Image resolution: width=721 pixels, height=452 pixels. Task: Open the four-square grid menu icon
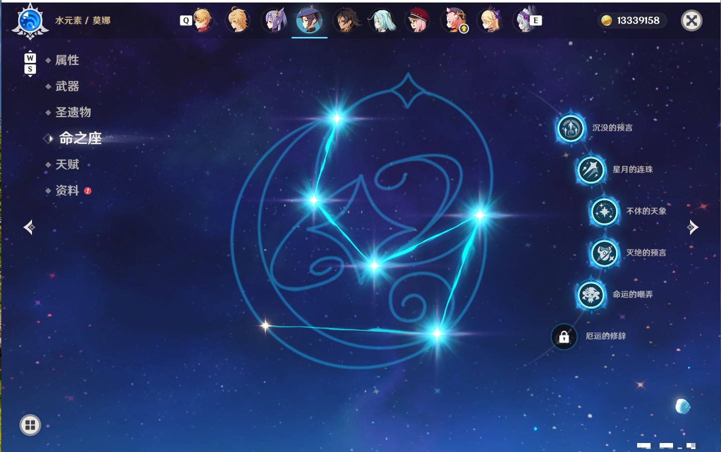coord(30,425)
